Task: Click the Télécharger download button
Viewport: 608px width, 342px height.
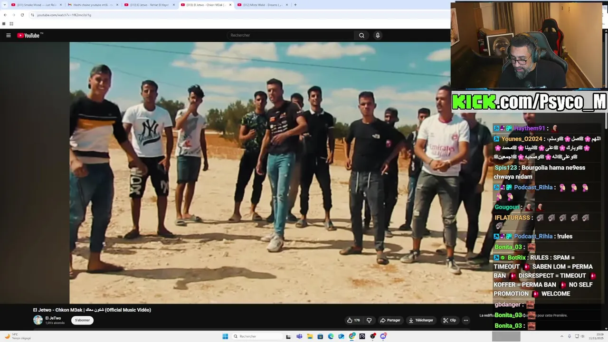Action: point(421,320)
